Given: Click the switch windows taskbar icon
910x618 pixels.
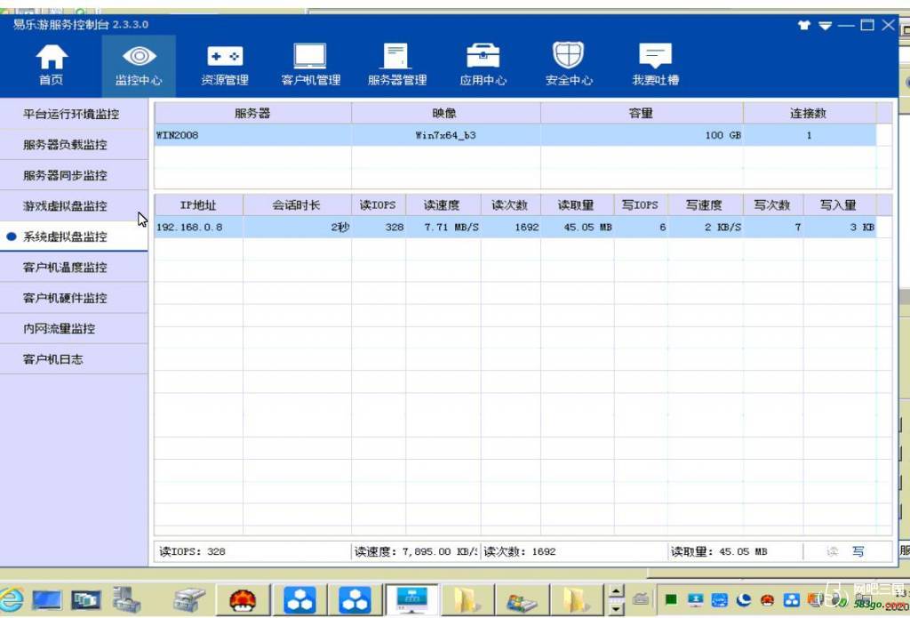Looking at the screenshot, I should tap(86, 599).
